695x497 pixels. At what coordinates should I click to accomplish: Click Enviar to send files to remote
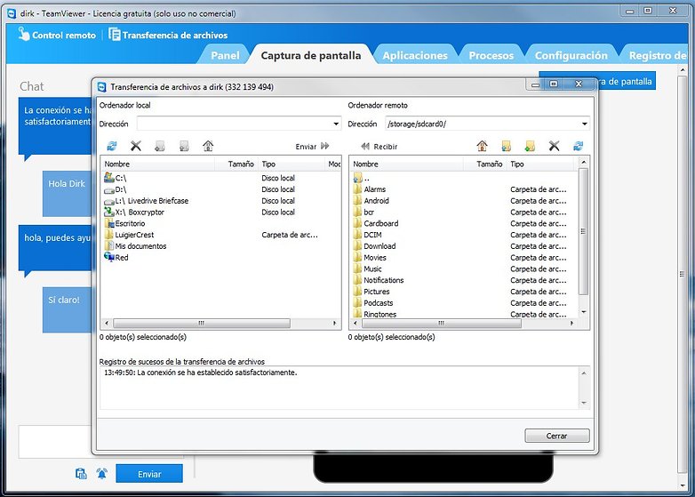click(x=312, y=147)
